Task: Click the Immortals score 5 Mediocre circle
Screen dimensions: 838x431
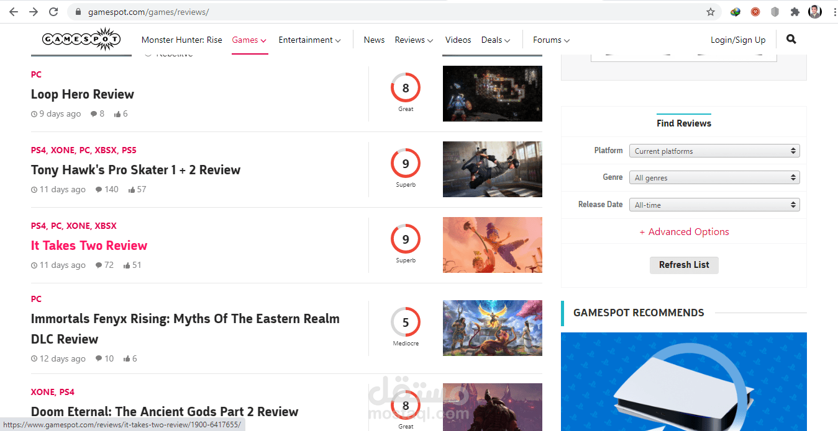Action: click(x=406, y=322)
